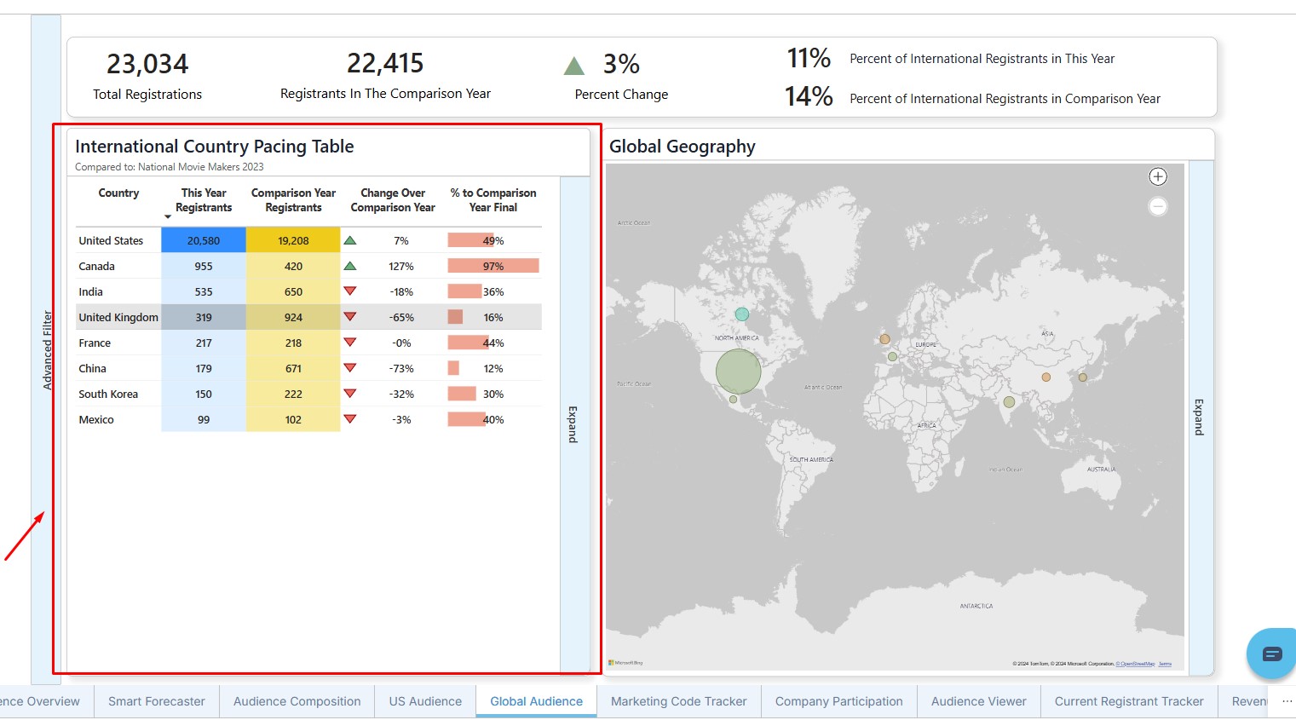Click the map zoom out minus icon
The width and height of the screenshot is (1296, 720).
click(1157, 206)
